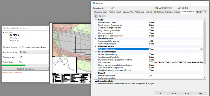210x96 pixels.
Task: Open the Annotation scale dropdown
Action: click(x=34, y=52)
